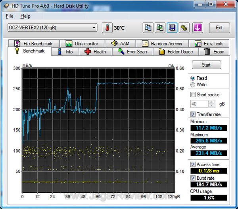Open the options gear icon
The height and width of the screenshot is (209, 238).
click(x=184, y=28)
